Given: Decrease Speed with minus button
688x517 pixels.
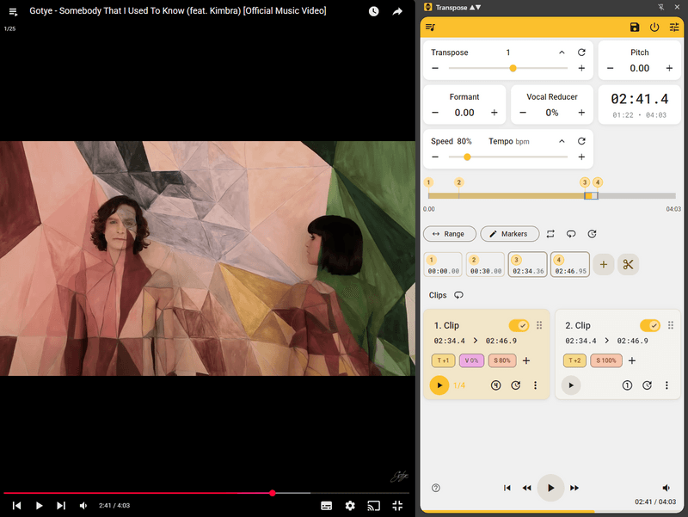Looking at the screenshot, I should (x=435, y=157).
